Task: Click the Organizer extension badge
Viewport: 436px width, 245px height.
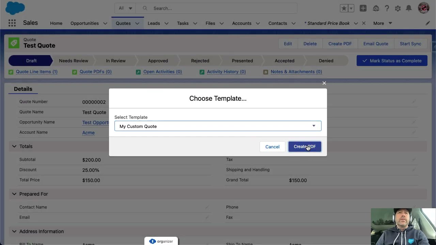Action: [x=161, y=241]
